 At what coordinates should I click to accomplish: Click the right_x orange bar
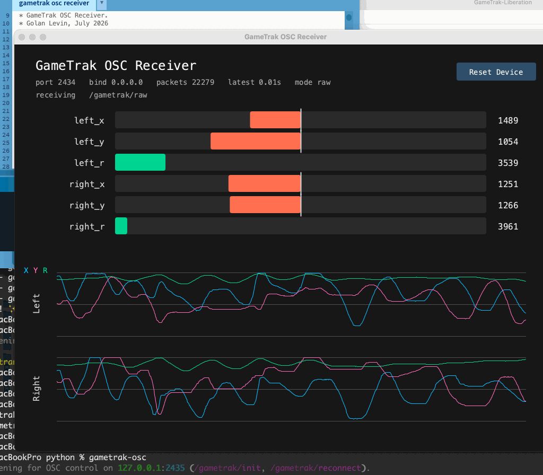[x=265, y=183]
